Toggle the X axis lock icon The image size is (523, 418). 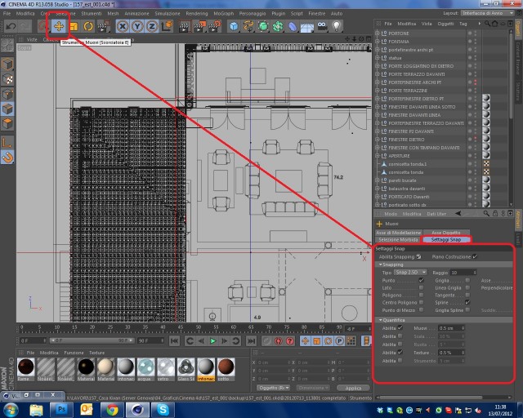point(123,26)
